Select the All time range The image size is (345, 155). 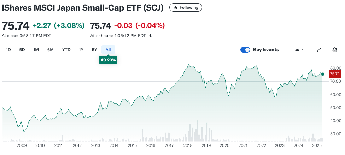point(108,50)
